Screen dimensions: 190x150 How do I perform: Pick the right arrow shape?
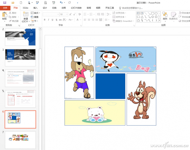click(x=153, y=17)
